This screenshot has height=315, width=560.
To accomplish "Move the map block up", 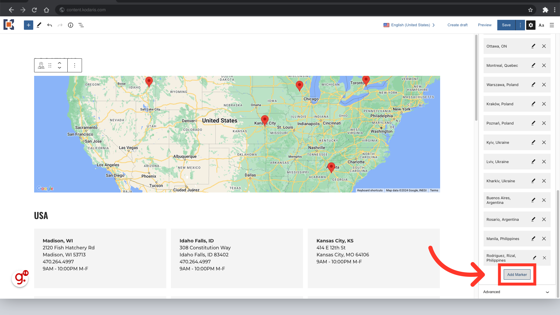I will (60, 63).
